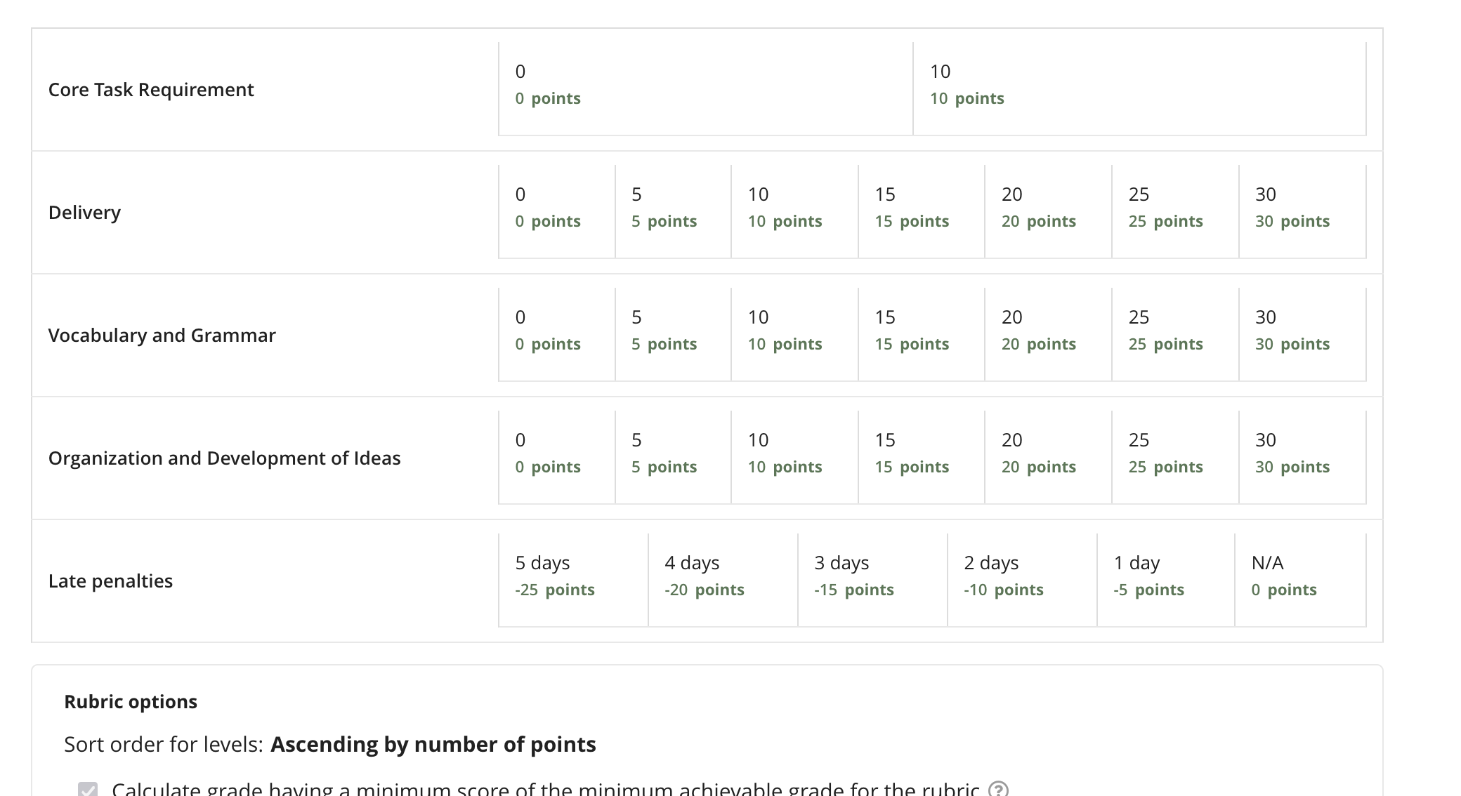This screenshot has height=796, width=1461.
Task: Select Delivery 5 points level
Action: (673, 212)
